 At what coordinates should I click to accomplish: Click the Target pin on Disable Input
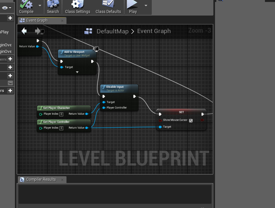click(x=104, y=102)
